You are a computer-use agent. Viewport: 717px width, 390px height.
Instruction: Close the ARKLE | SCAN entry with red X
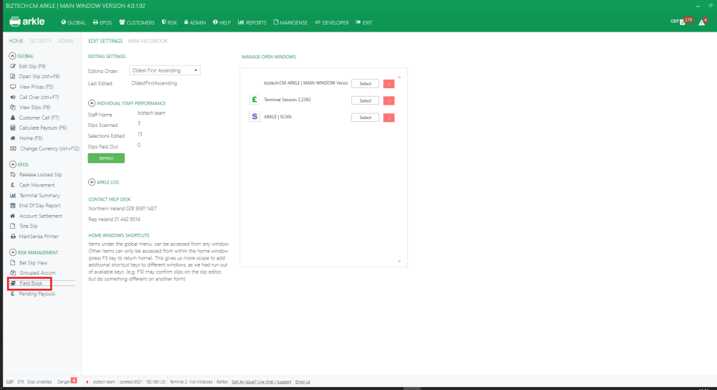click(389, 118)
